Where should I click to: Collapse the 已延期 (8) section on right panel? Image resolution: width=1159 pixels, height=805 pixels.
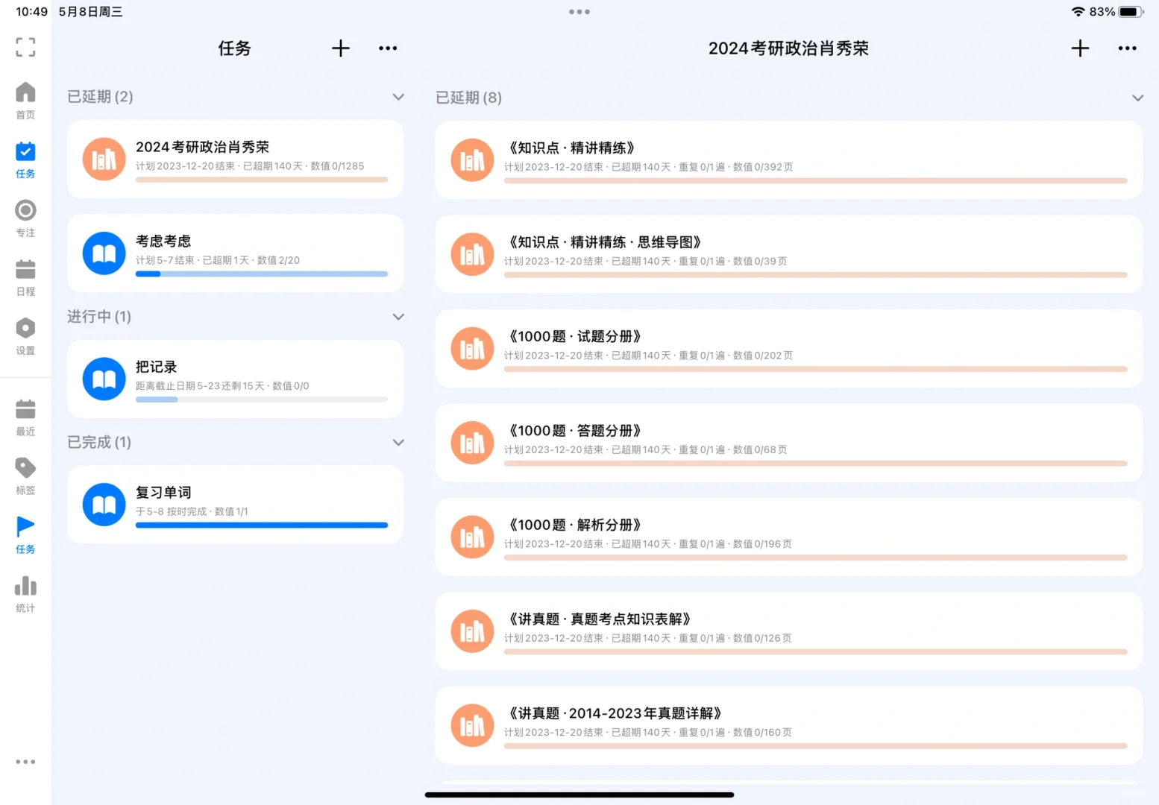click(x=1138, y=98)
